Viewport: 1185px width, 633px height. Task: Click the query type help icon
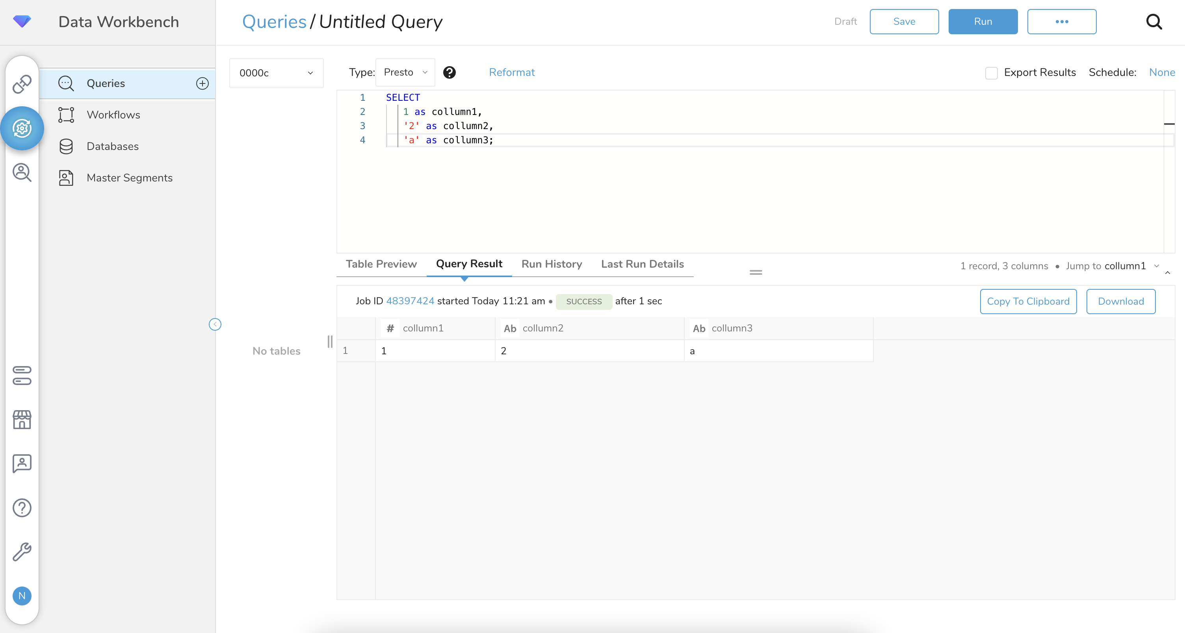click(449, 72)
